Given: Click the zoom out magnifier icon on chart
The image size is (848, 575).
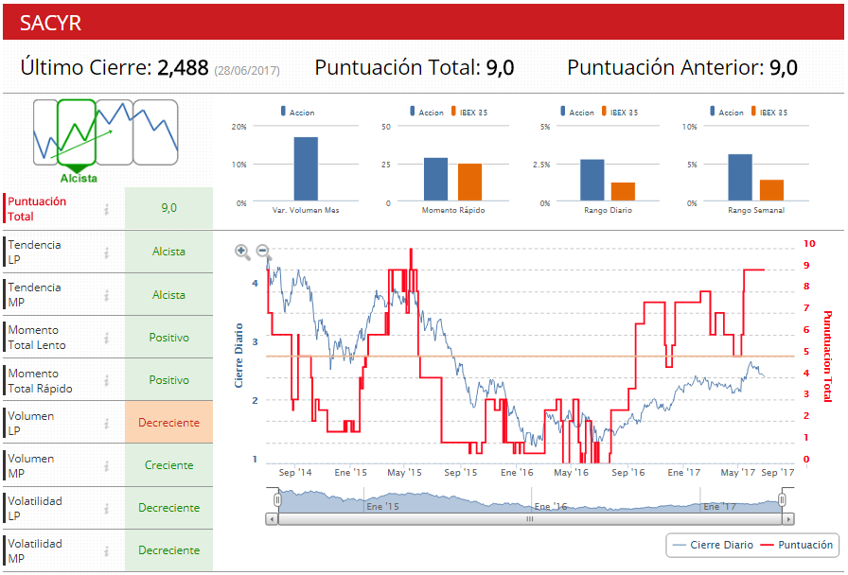Looking at the screenshot, I should pyautogui.click(x=263, y=252).
